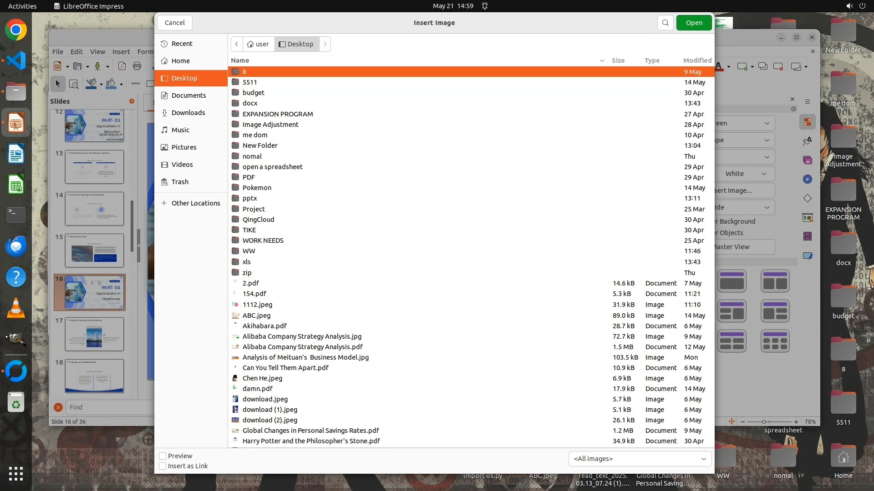Select the ABC.jpeg file in the list
The width and height of the screenshot is (874, 491).
pos(256,316)
